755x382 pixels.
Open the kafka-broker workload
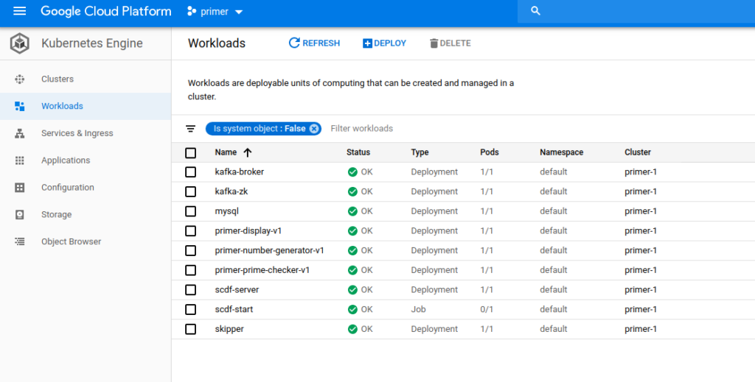[x=240, y=172]
